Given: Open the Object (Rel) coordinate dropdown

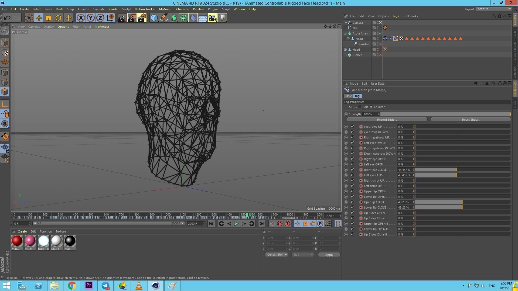Looking at the screenshot, I should 277,255.
